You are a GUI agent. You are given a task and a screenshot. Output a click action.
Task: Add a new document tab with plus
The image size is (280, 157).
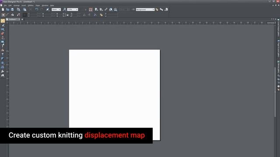point(22,19)
